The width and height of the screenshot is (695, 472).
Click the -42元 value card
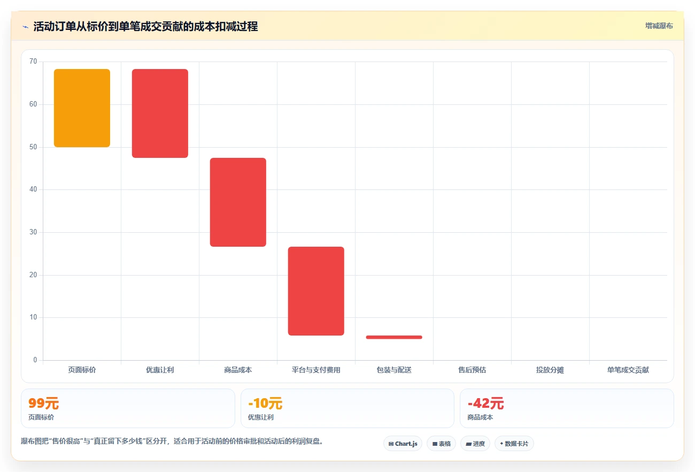(567, 408)
